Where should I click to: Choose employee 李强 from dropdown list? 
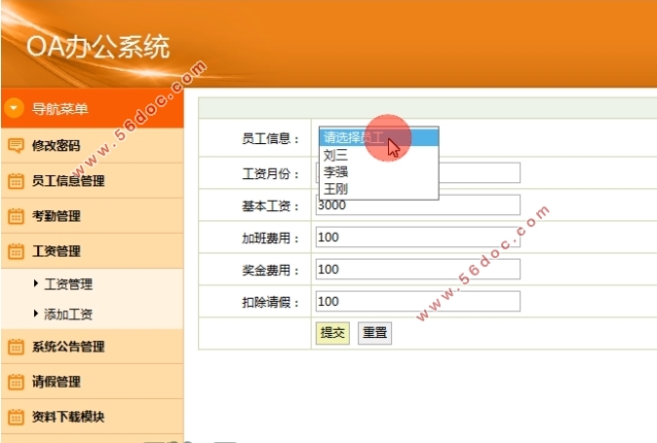point(379,172)
